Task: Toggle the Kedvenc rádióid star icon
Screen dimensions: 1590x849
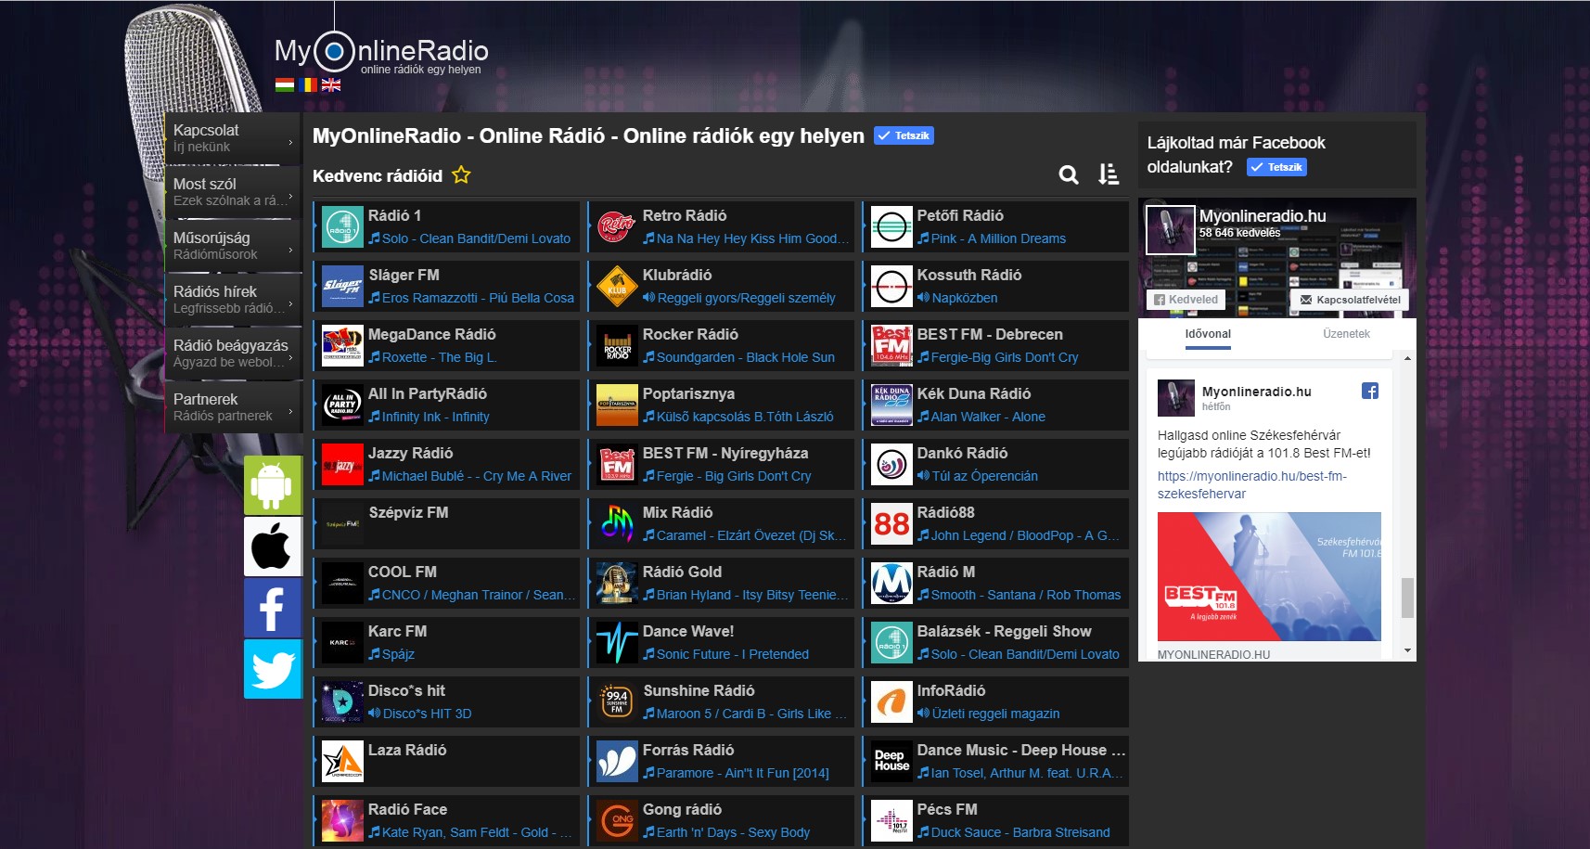Action: [x=461, y=174]
